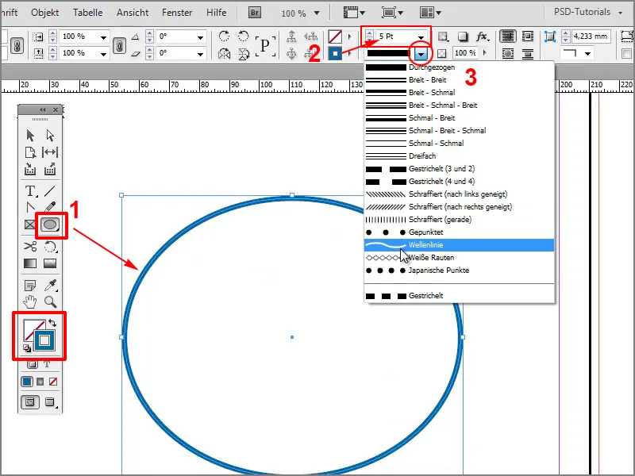Collapse the toolbox panel double arrows

coord(43,110)
